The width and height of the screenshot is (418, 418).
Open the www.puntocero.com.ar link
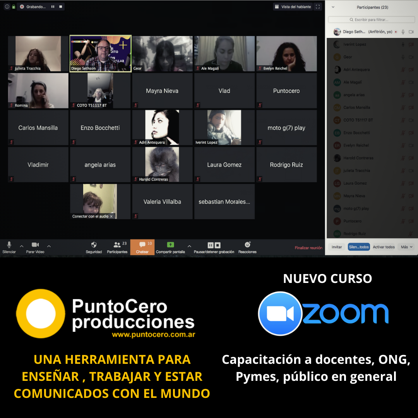pos(154,334)
